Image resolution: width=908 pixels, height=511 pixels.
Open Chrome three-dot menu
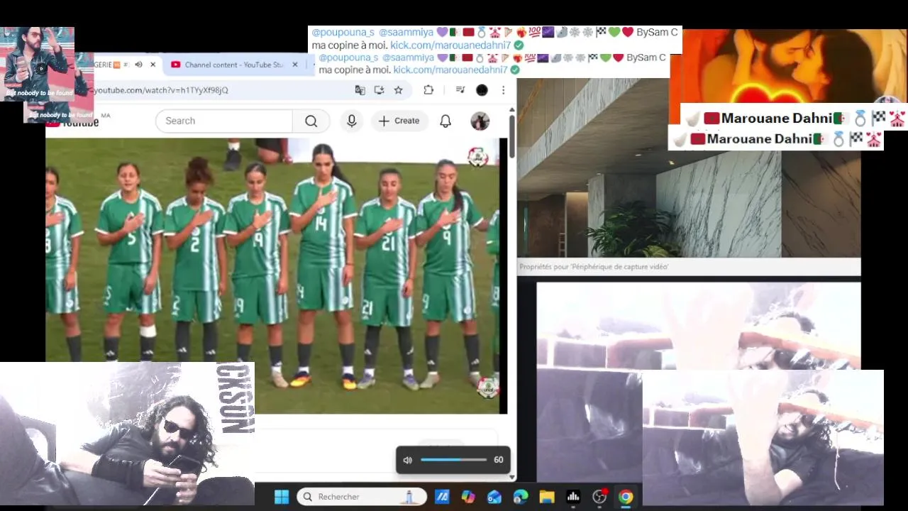pyautogui.click(x=503, y=90)
